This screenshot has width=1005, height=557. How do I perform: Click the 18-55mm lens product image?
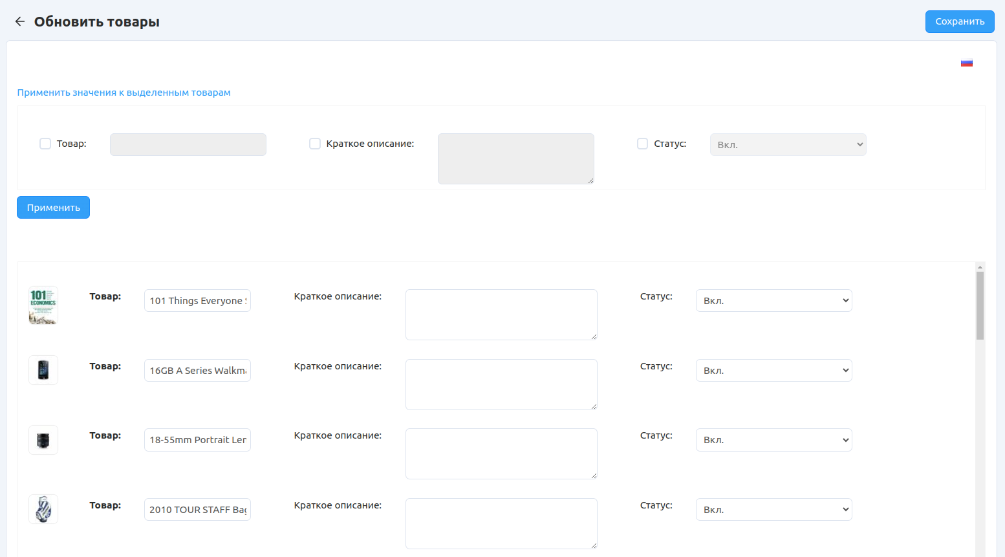coord(43,440)
